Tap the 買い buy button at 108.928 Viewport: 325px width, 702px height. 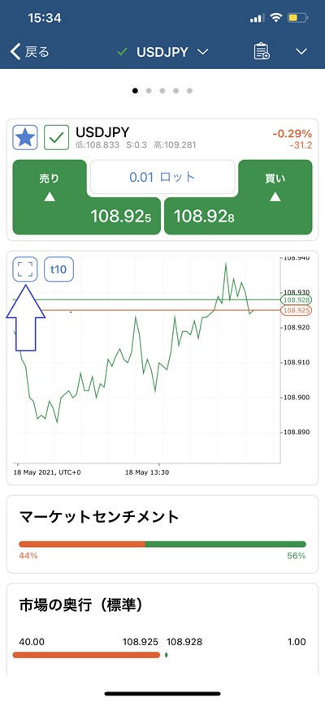click(x=239, y=197)
